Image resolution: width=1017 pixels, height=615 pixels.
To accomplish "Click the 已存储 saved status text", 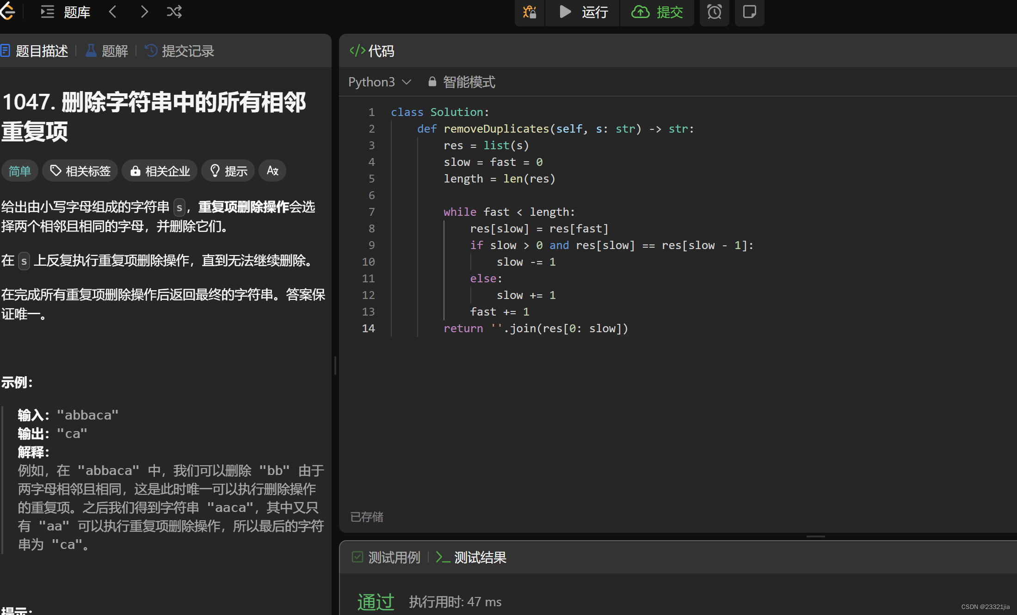I will pos(367,517).
